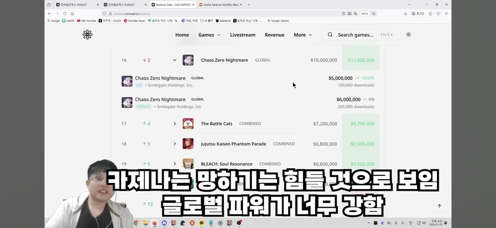This screenshot has width=496, height=228.
Task: Reload the page with the refresh icon
Action: pos(65,14)
